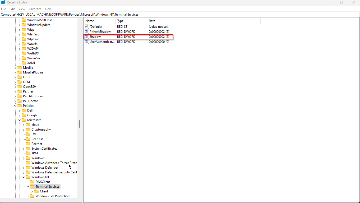Open the Edit menu
The height and width of the screenshot is (203, 360).
click(12, 9)
